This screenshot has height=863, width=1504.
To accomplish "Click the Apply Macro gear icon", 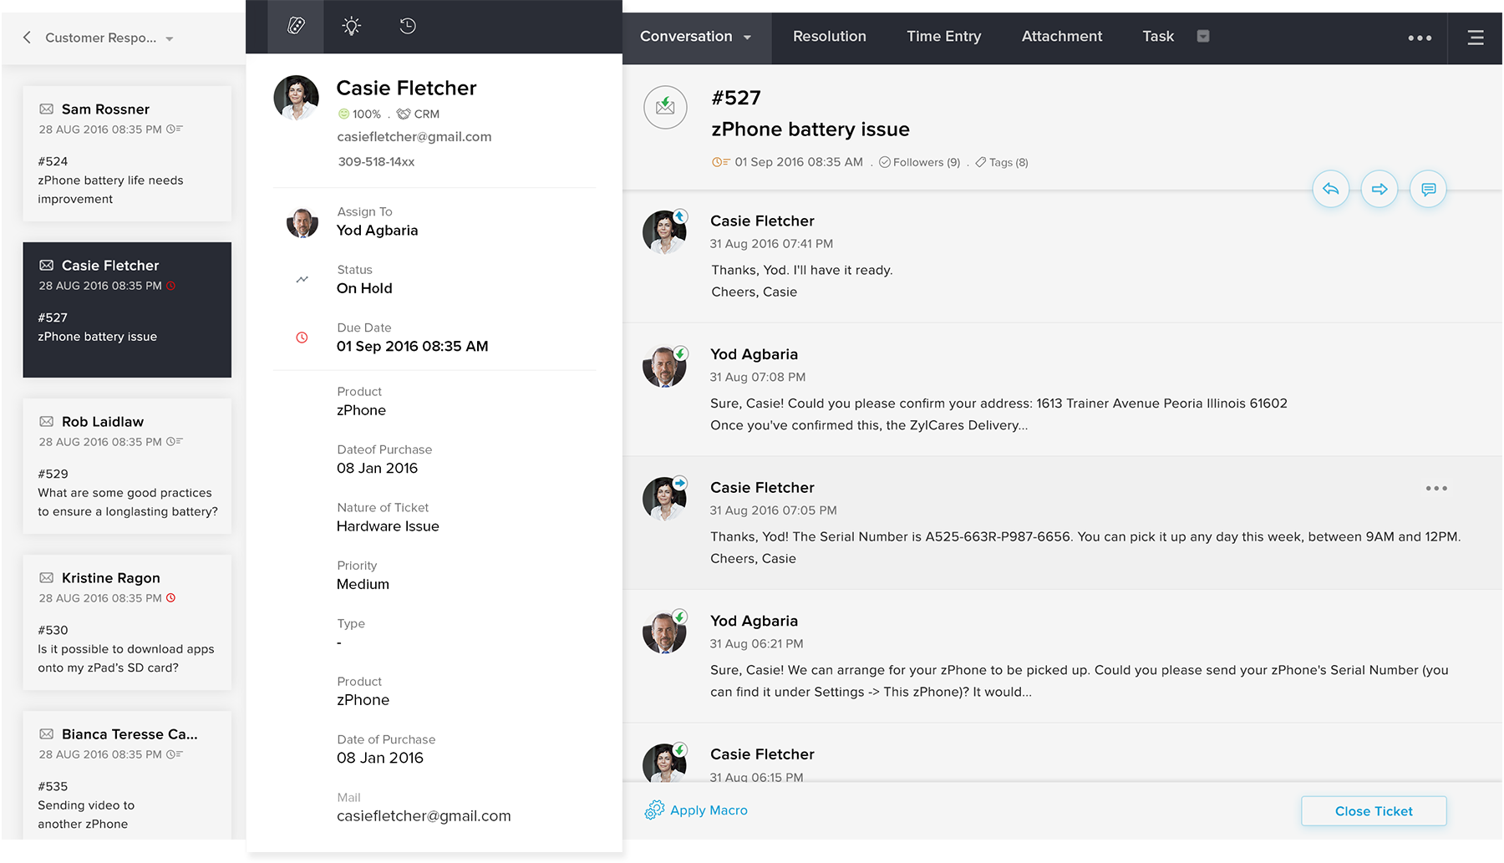I will pos(653,810).
